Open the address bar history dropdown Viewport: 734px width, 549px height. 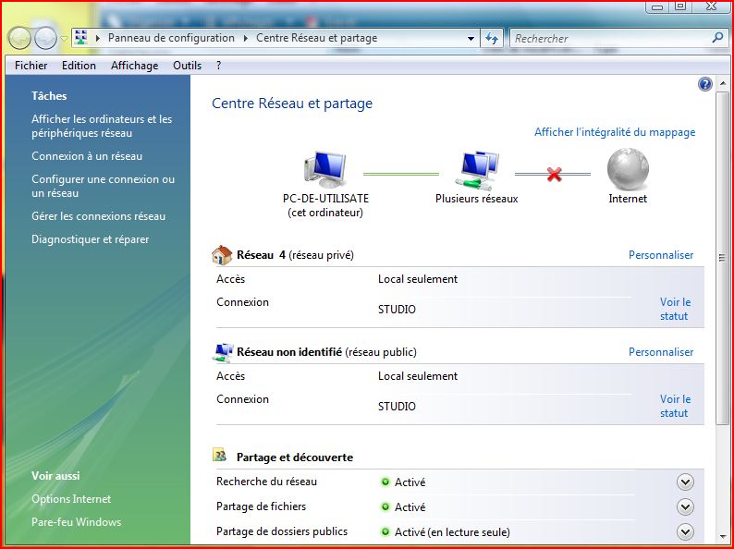tap(471, 39)
